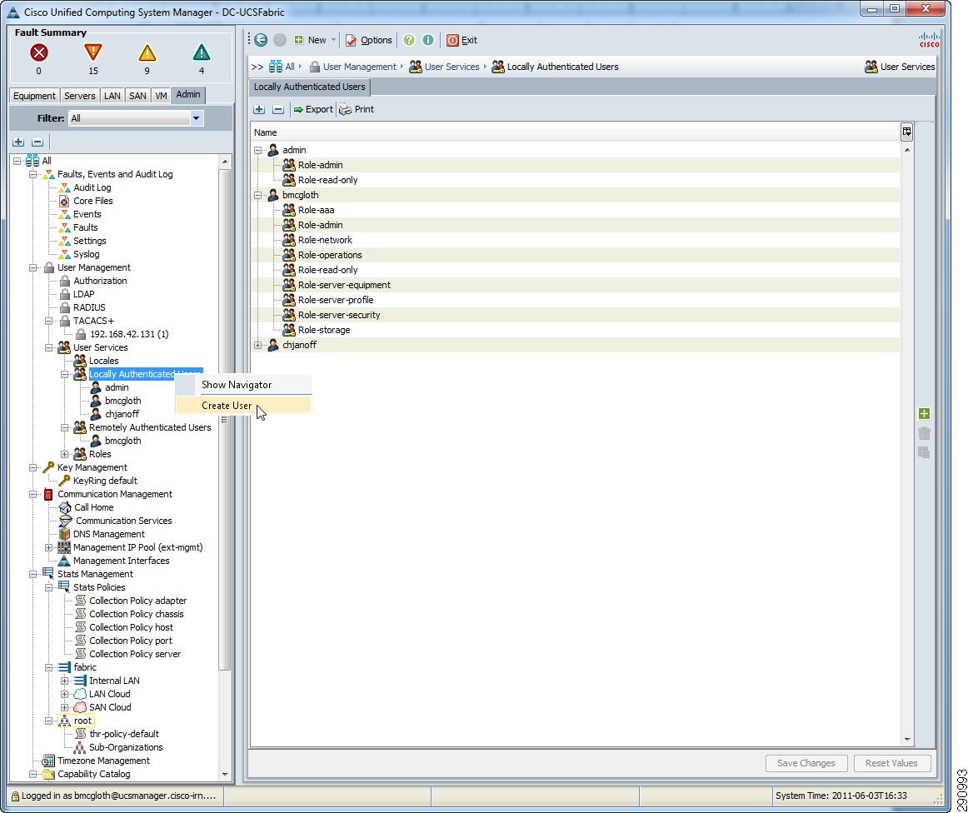This screenshot has height=813, width=968.
Task: Collapse Remotely Authenticated Users node
Action: (x=64, y=428)
